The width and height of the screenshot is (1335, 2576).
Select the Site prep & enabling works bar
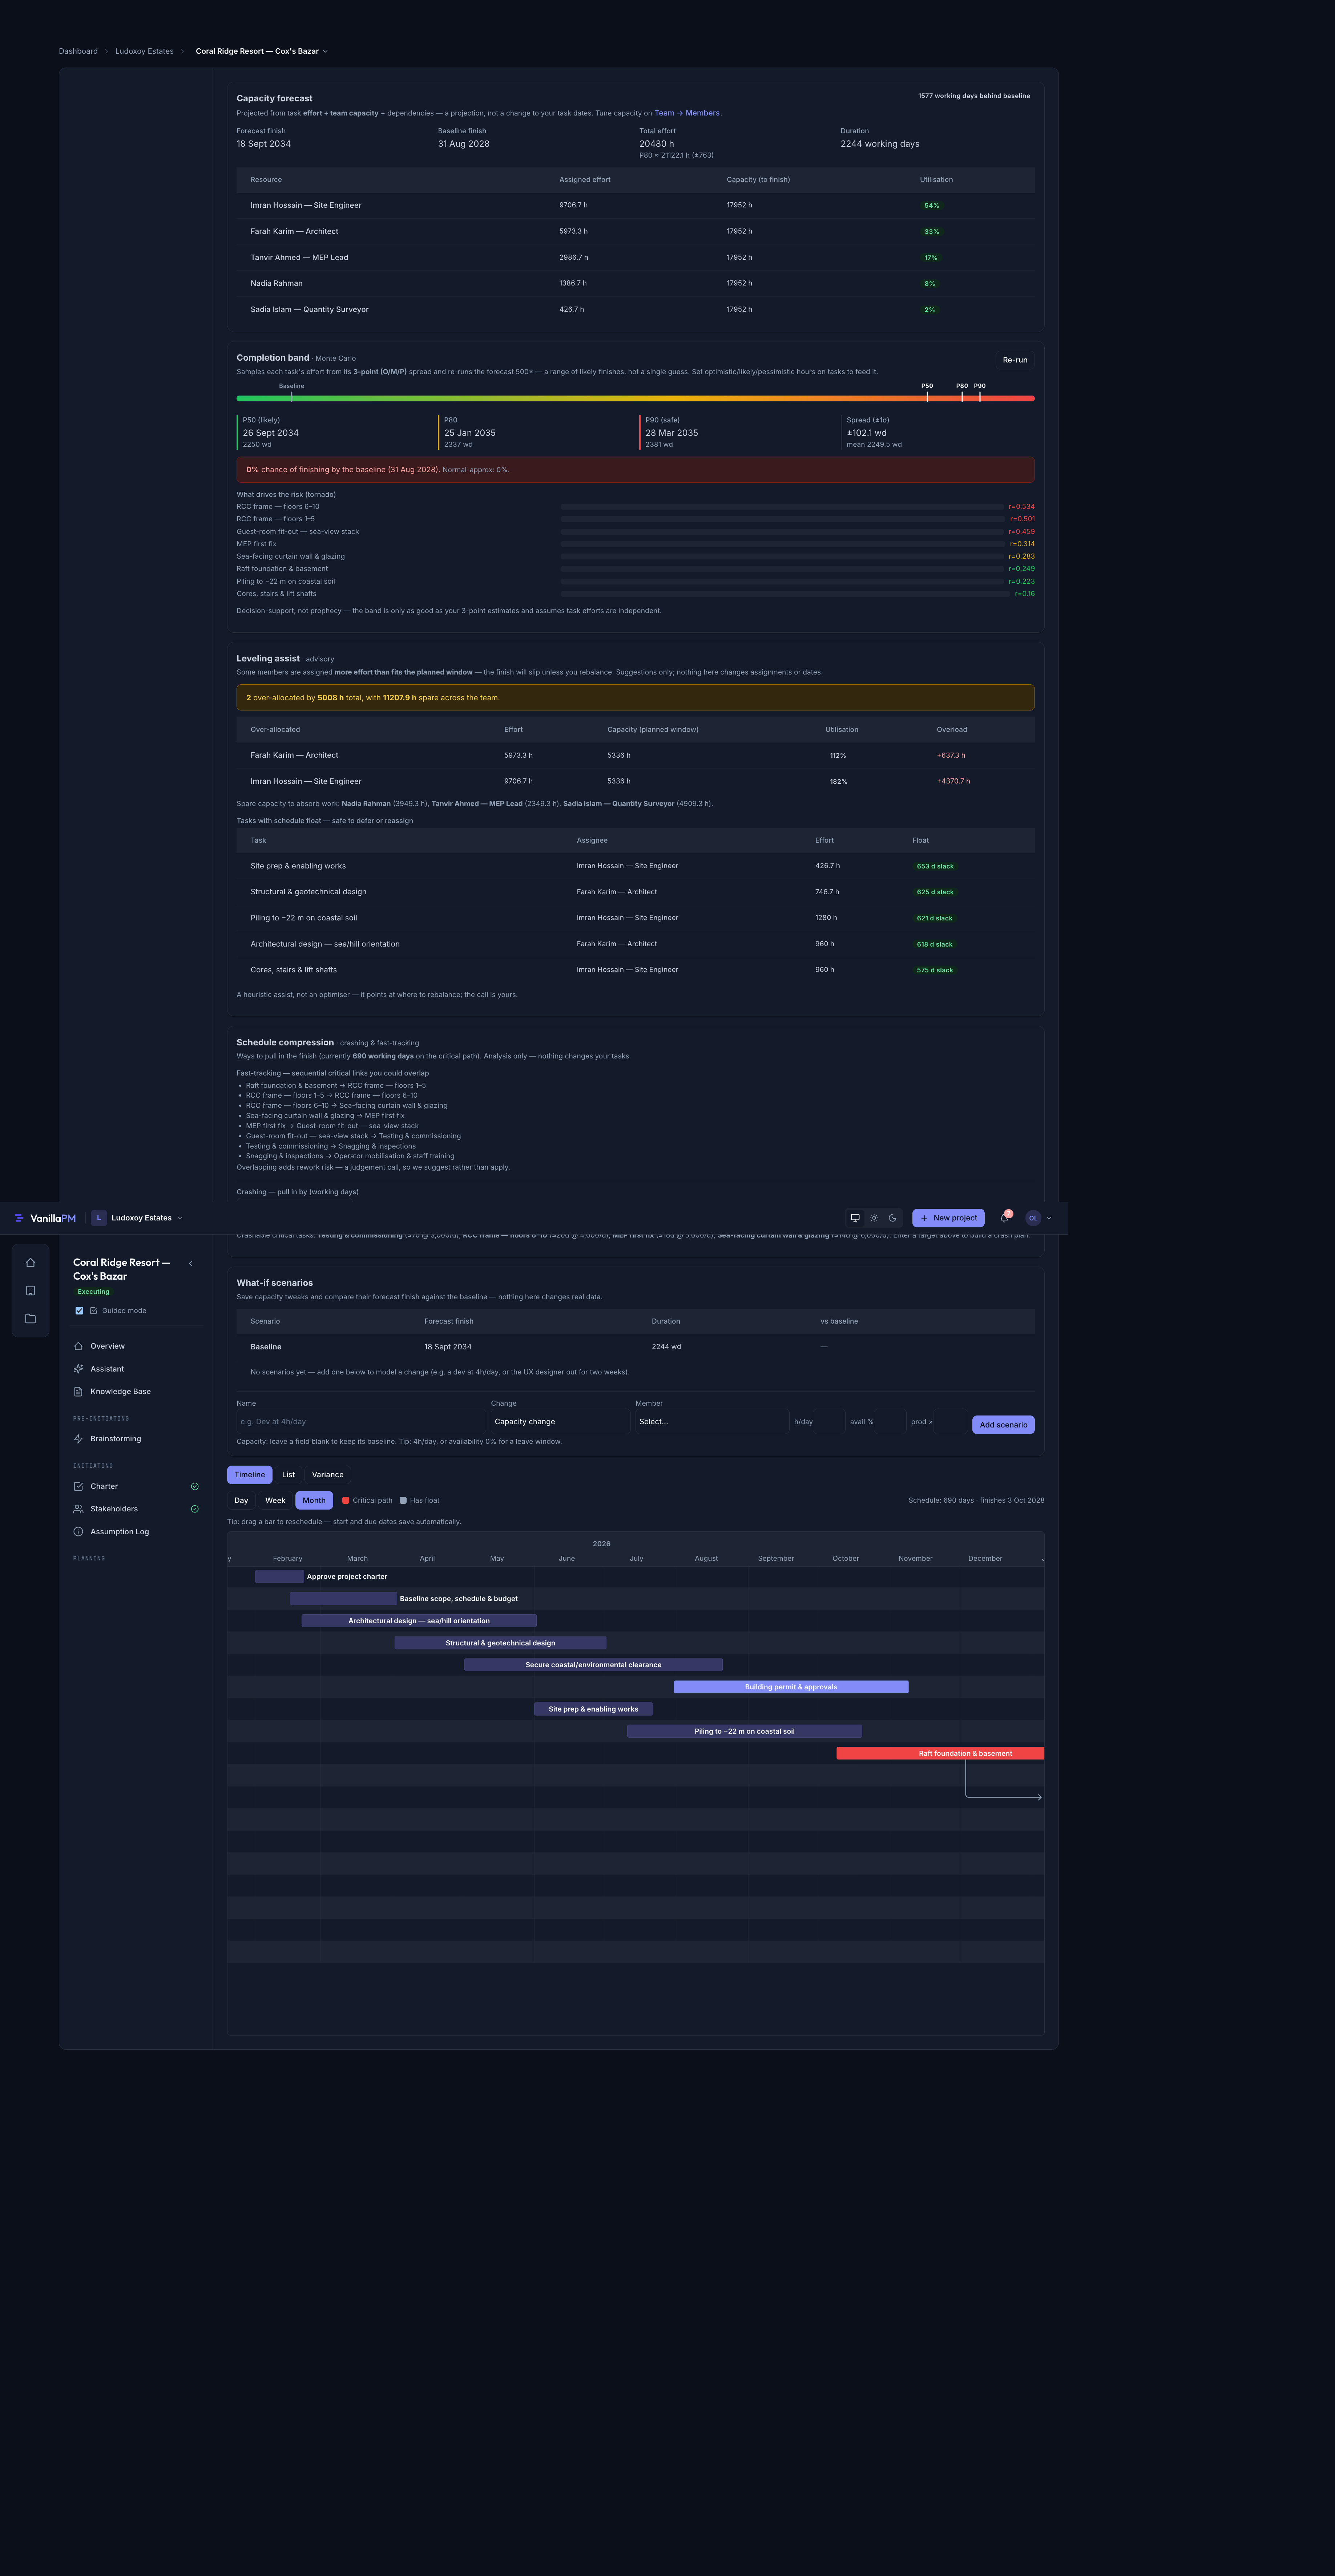[593, 1709]
